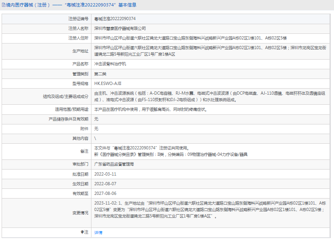This screenshot has height=240, width=334.
Task: Select model value HK.ESWO-AJII
Action: pos(108,83)
